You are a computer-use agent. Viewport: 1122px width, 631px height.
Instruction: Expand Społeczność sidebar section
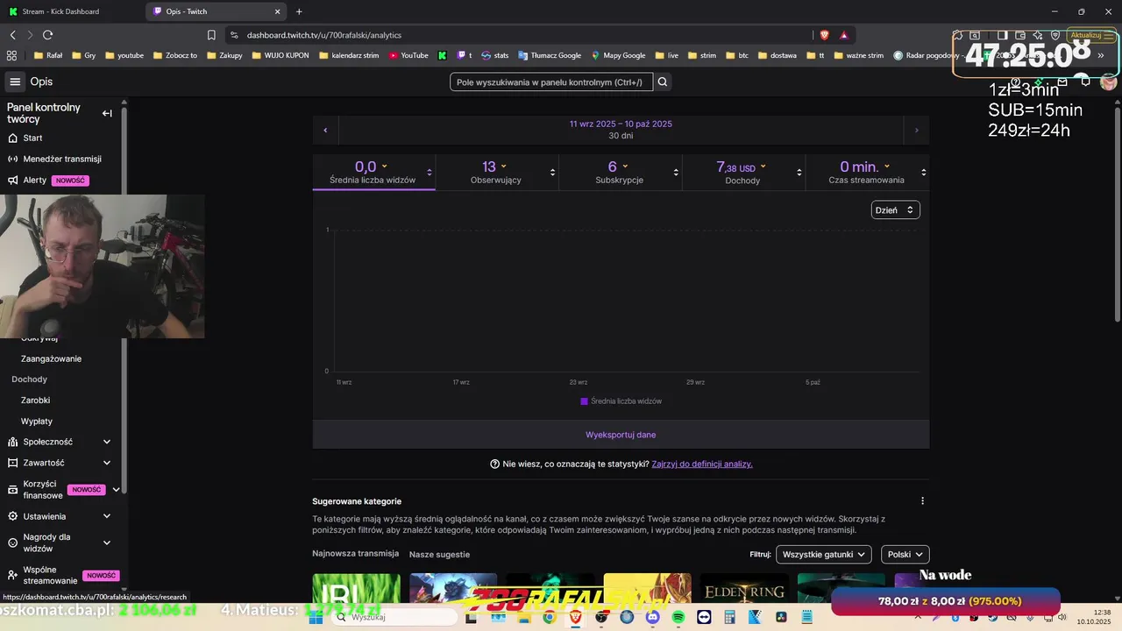tap(107, 442)
